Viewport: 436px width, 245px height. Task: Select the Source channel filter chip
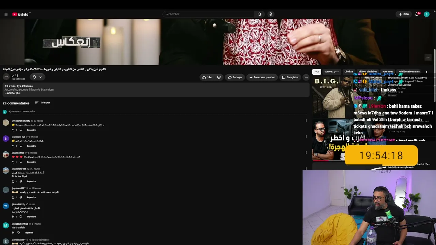(332, 72)
